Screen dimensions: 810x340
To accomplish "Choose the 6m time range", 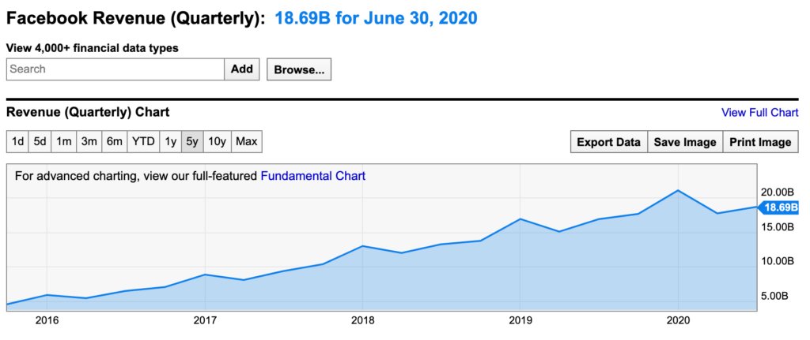I will tap(115, 142).
